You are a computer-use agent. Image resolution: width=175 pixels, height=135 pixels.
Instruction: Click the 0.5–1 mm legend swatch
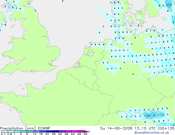click(11, 131)
